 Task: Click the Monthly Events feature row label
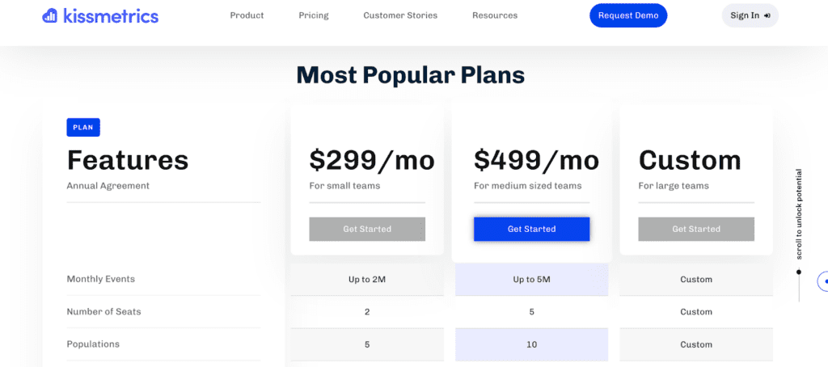[101, 279]
